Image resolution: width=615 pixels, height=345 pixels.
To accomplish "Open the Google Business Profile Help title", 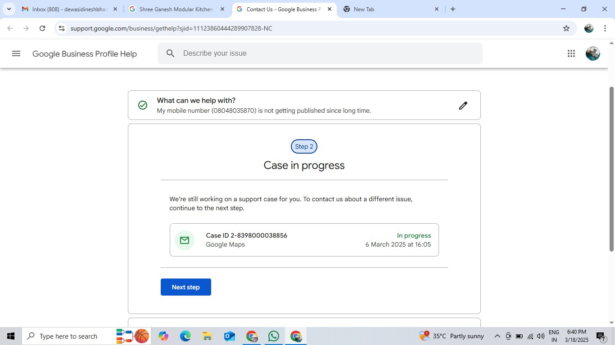I will [x=85, y=54].
